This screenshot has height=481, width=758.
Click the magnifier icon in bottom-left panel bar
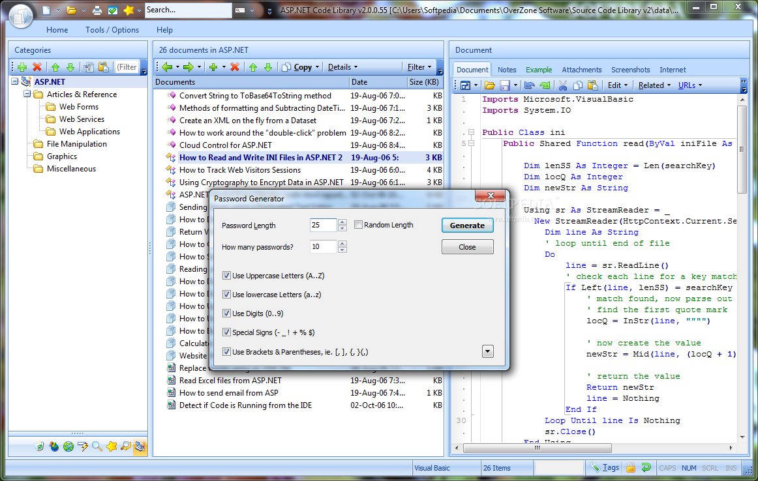[97, 446]
